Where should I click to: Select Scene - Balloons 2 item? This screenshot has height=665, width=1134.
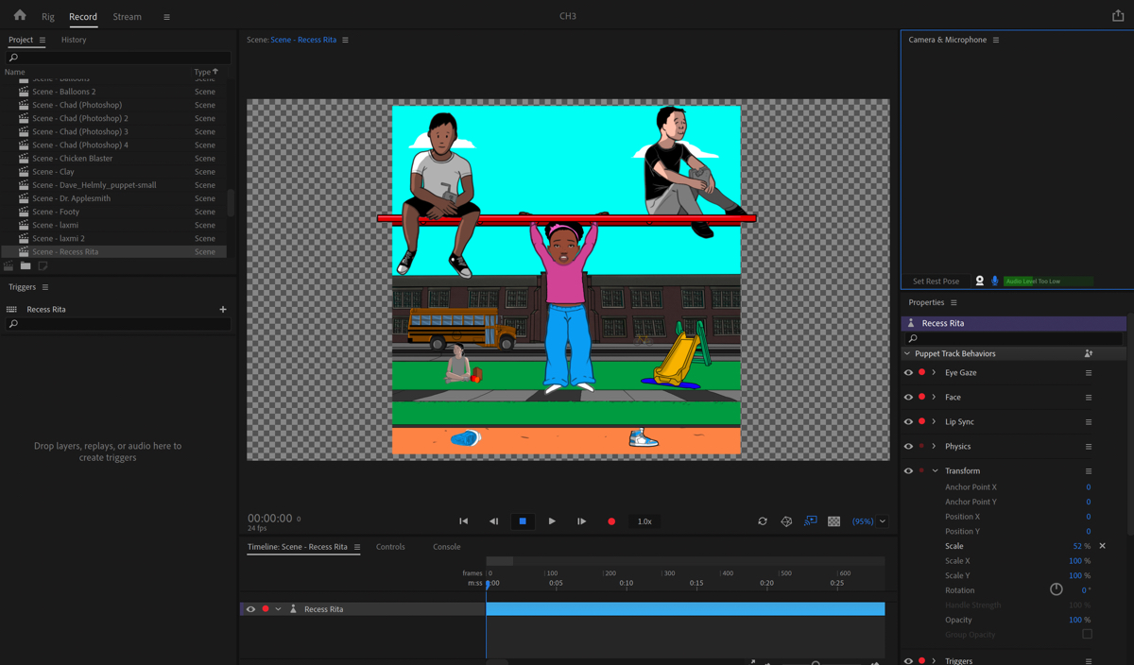pyautogui.click(x=63, y=92)
